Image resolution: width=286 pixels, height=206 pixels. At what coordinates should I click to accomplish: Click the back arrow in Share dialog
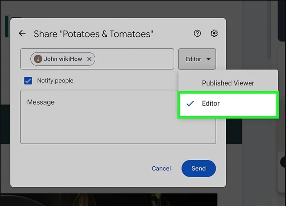pyautogui.click(x=22, y=34)
